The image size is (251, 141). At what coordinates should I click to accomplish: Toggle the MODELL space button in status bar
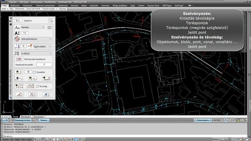216,139
